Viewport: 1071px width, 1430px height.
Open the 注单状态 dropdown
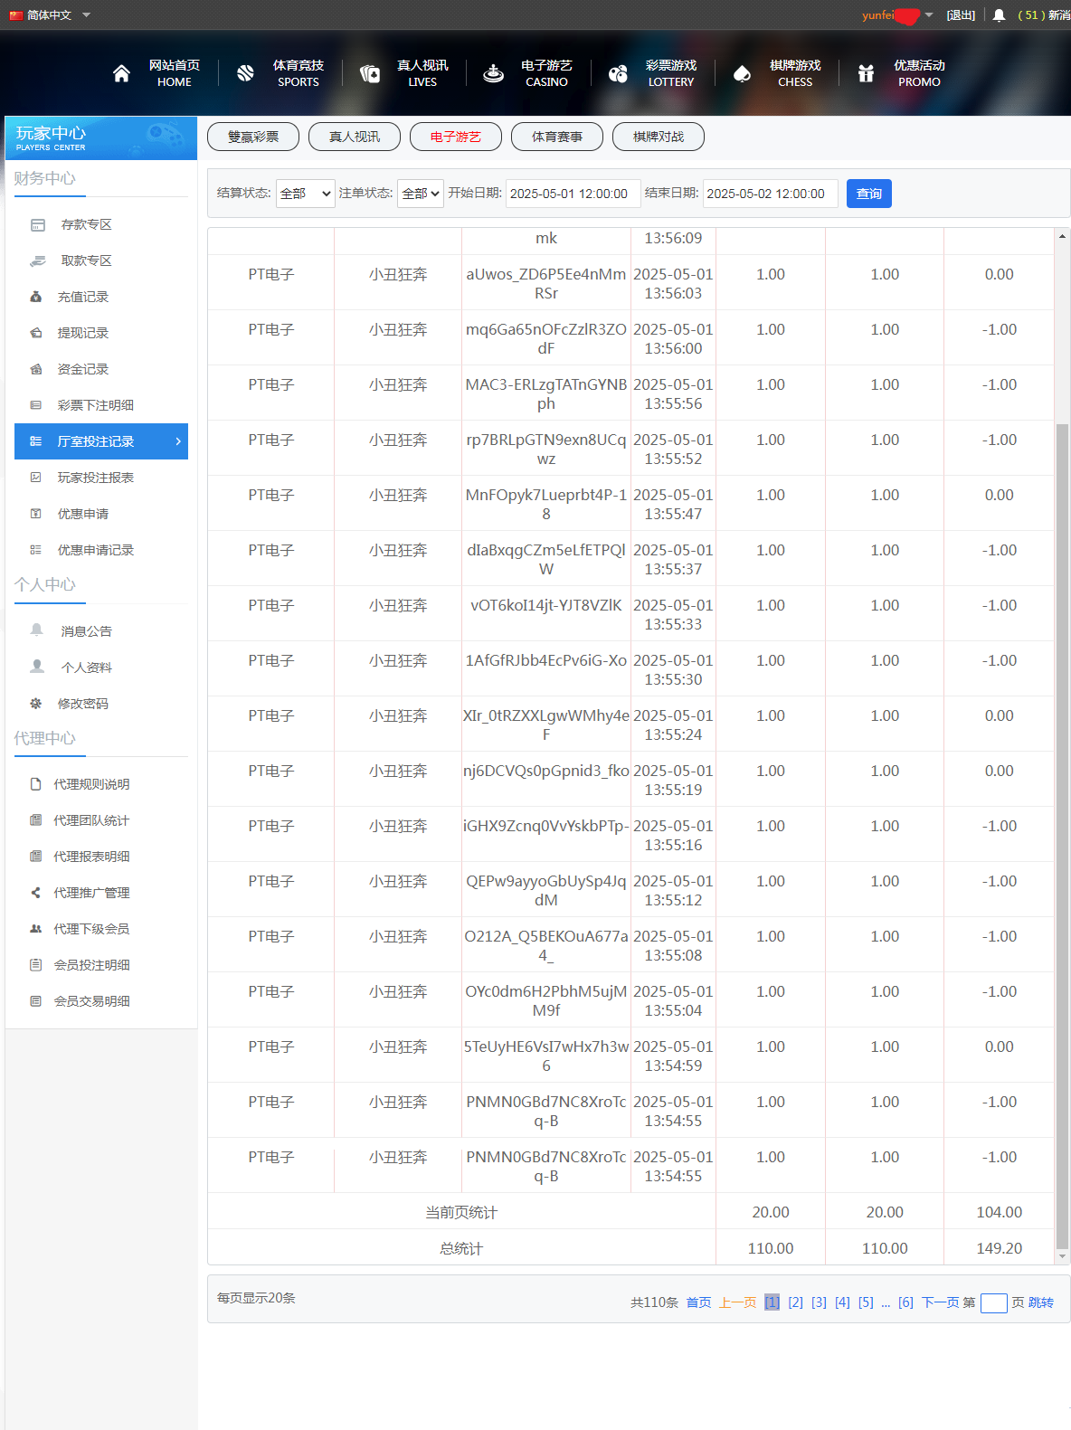pos(420,194)
